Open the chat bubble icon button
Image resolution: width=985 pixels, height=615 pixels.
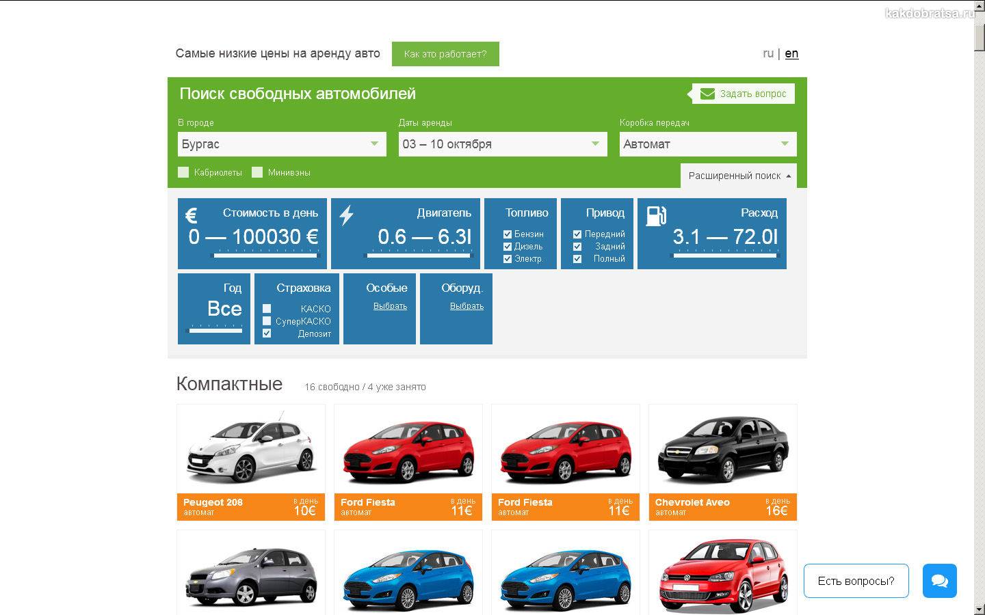coord(939,581)
